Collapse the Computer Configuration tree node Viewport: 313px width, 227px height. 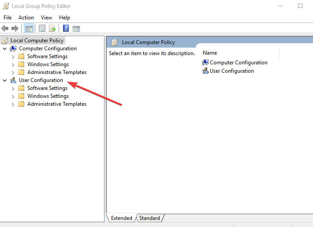pyautogui.click(x=5, y=48)
